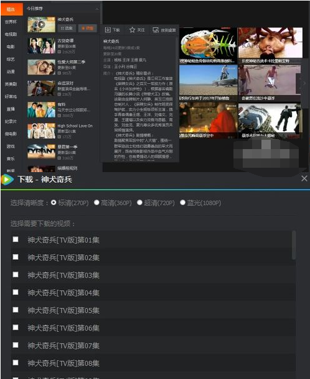Select 标清(270P) quality option
Image resolution: width=310 pixels, height=379 pixels.
tap(54, 203)
